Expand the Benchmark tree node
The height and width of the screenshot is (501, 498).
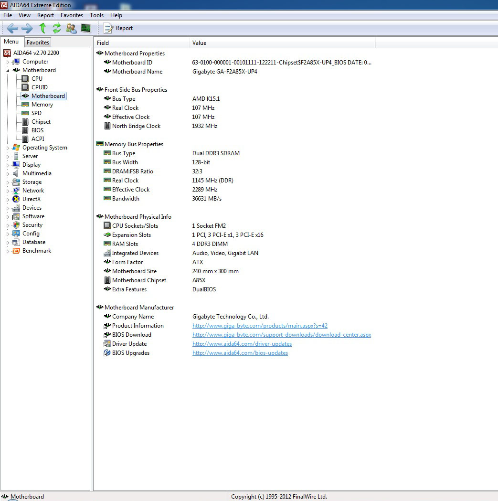[8, 252]
